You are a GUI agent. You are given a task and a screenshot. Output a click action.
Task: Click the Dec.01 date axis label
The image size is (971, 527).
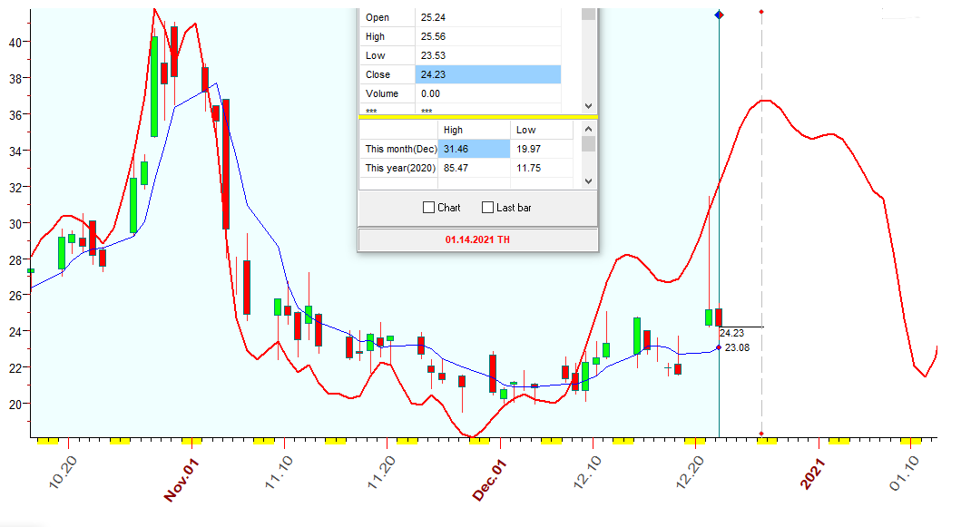(489, 480)
